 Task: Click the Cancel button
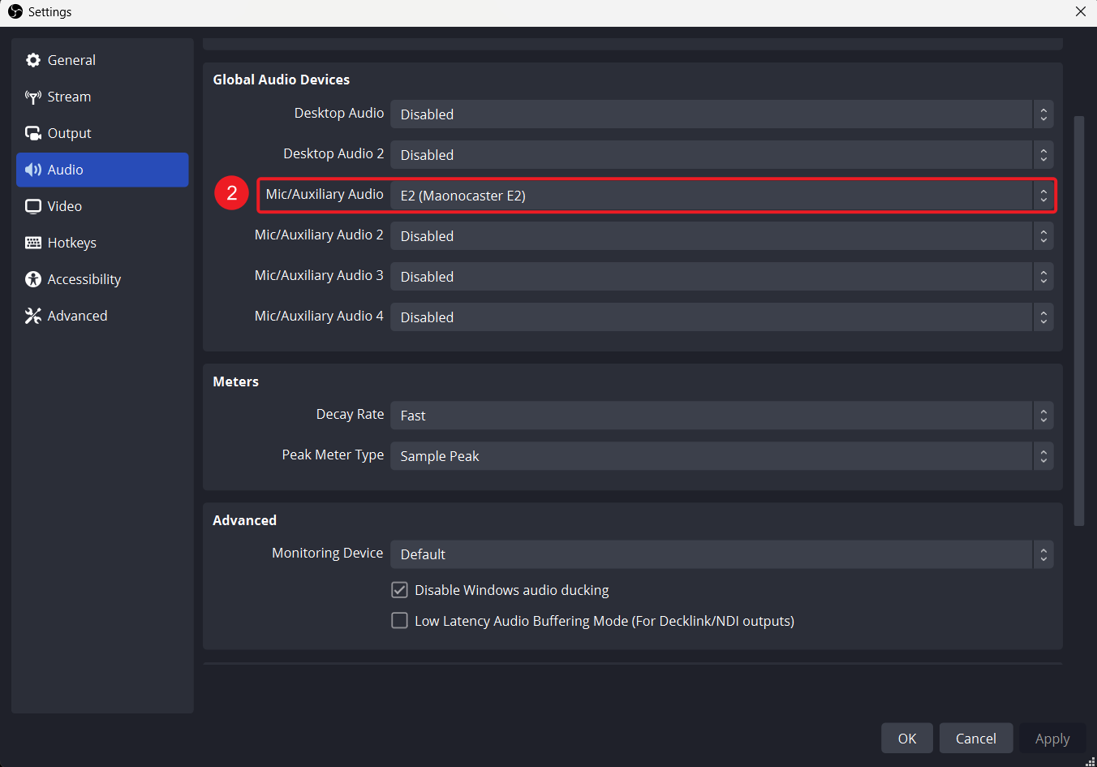(x=975, y=738)
